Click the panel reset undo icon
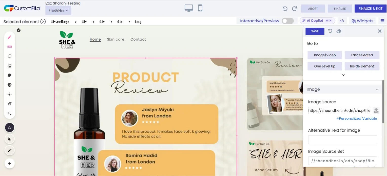This screenshot has height=176, width=387. pos(330,31)
